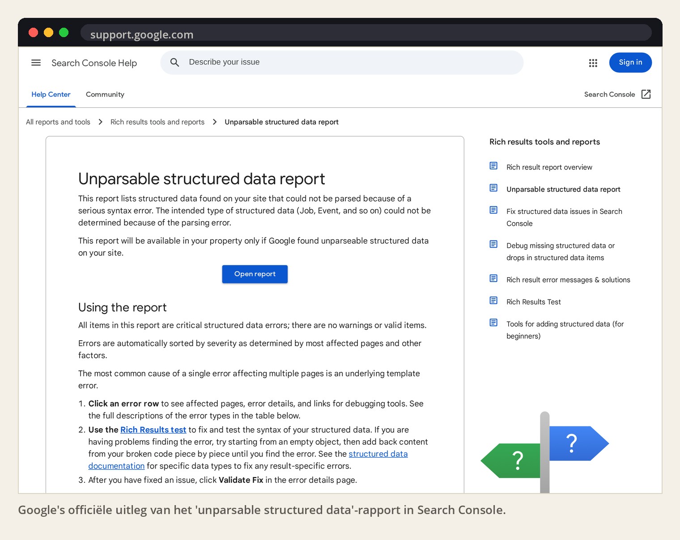Click the Unparsable structured data report breadcrumb text

click(x=281, y=122)
